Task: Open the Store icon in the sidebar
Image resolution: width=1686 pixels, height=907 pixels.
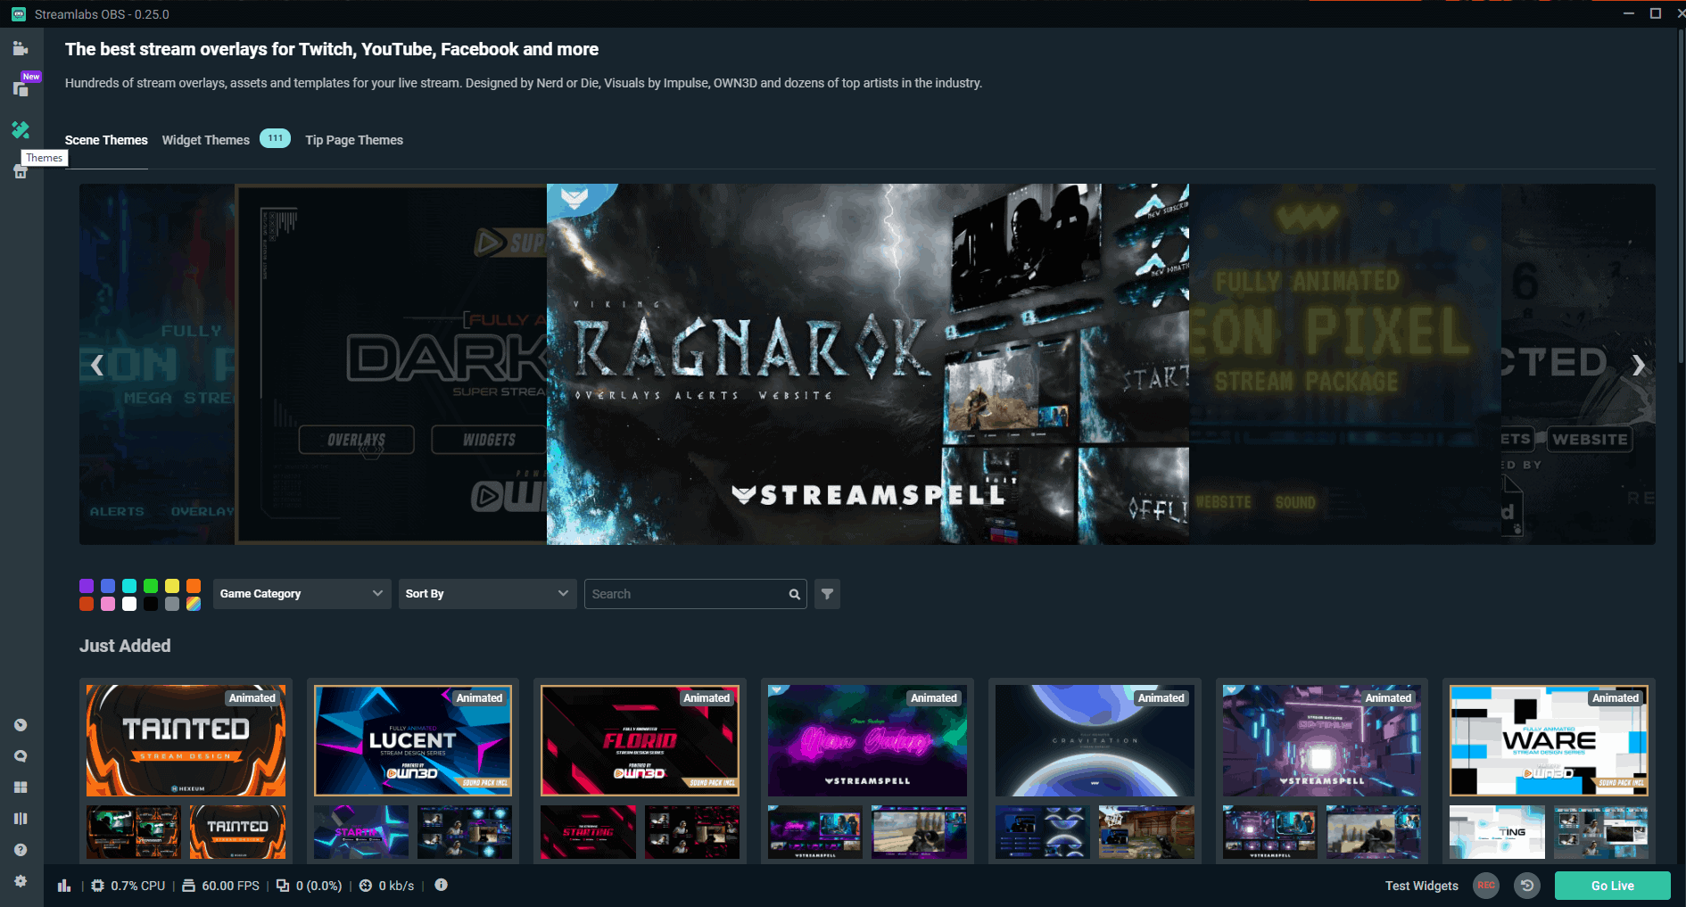Action: tap(21, 171)
